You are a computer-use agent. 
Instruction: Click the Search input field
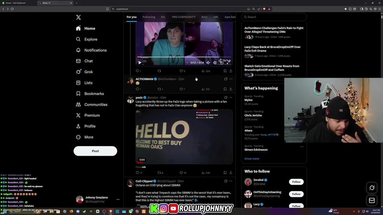pyautogui.click(x=274, y=17)
